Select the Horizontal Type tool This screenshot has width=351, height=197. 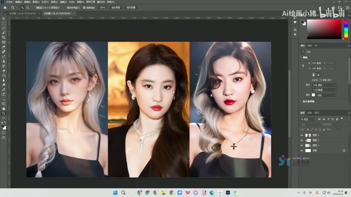point(4,94)
